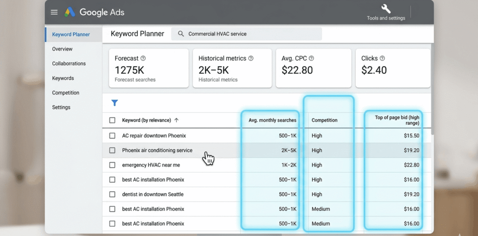The image size is (478, 236).
Task: Sort by Top of page bid header
Action: click(x=397, y=120)
